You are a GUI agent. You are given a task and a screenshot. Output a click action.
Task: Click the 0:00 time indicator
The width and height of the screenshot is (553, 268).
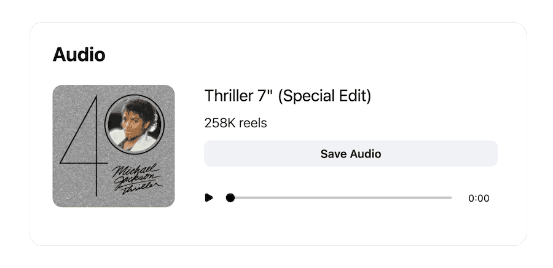479,198
